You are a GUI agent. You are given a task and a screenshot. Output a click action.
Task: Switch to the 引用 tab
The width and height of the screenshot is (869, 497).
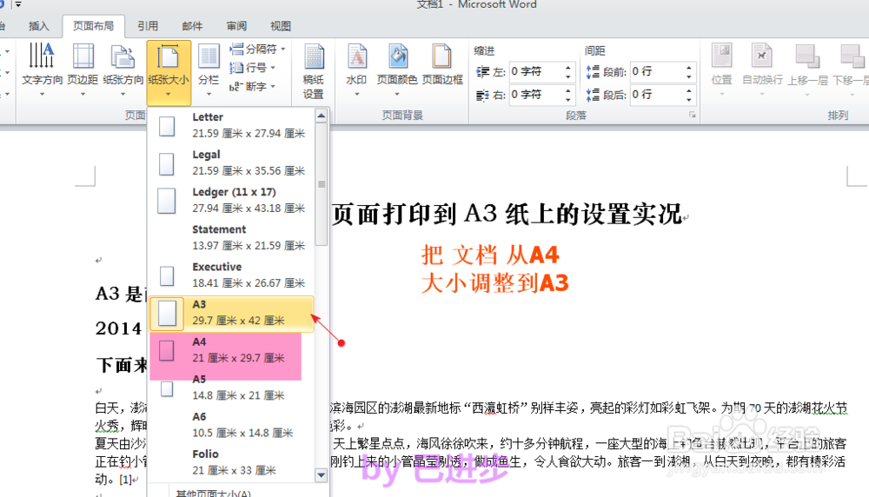point(148,26)
